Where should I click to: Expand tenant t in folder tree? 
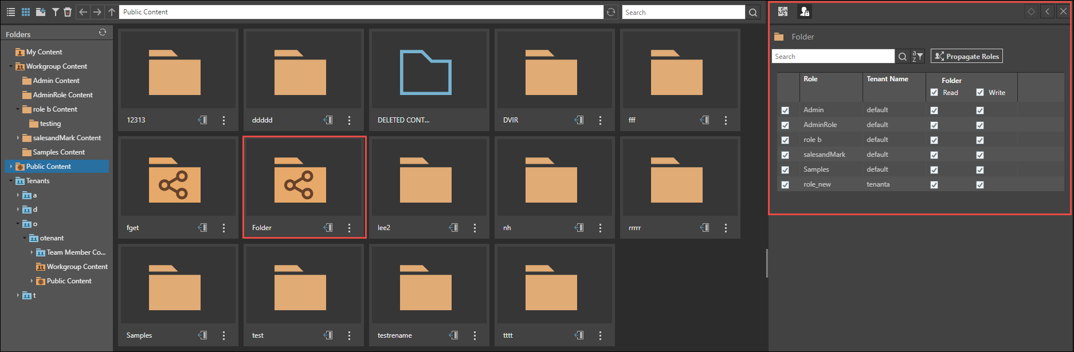coord(18,295)
